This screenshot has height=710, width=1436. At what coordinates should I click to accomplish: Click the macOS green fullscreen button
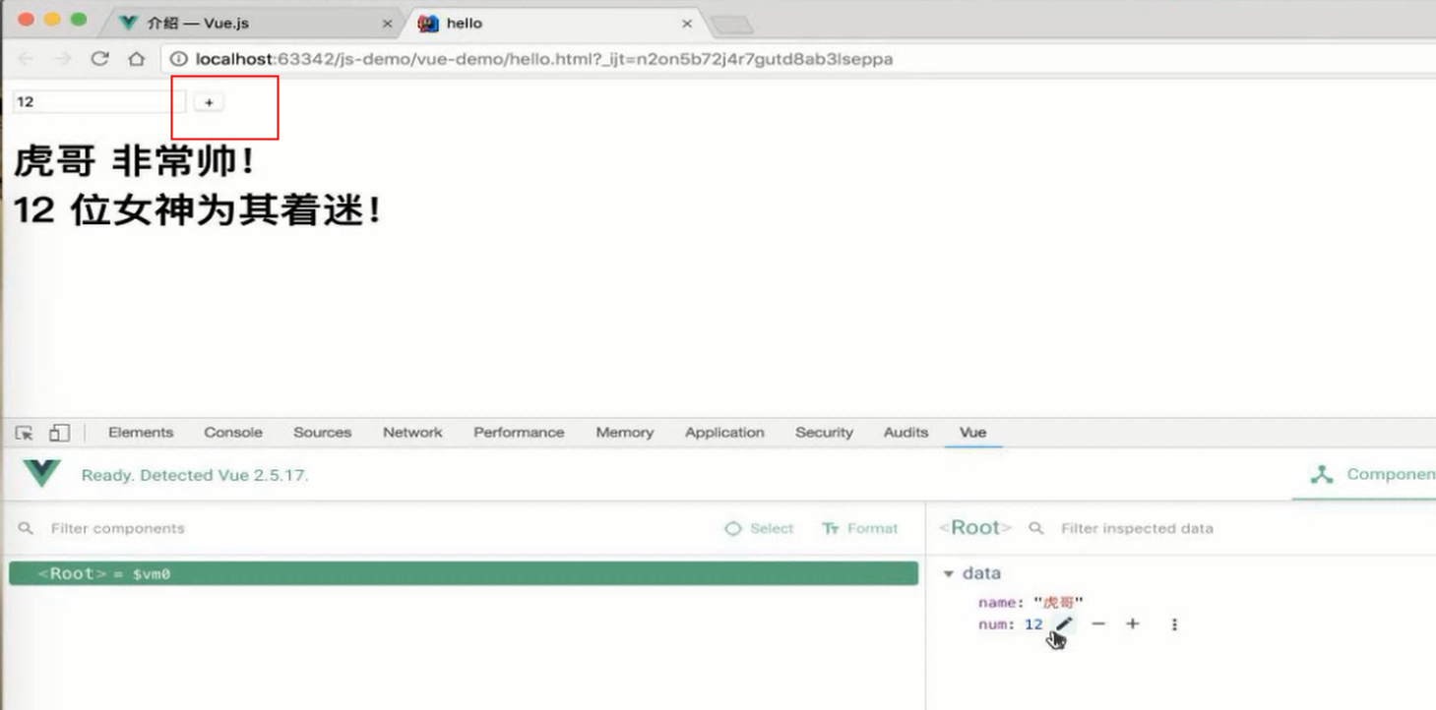click(79, 20)
